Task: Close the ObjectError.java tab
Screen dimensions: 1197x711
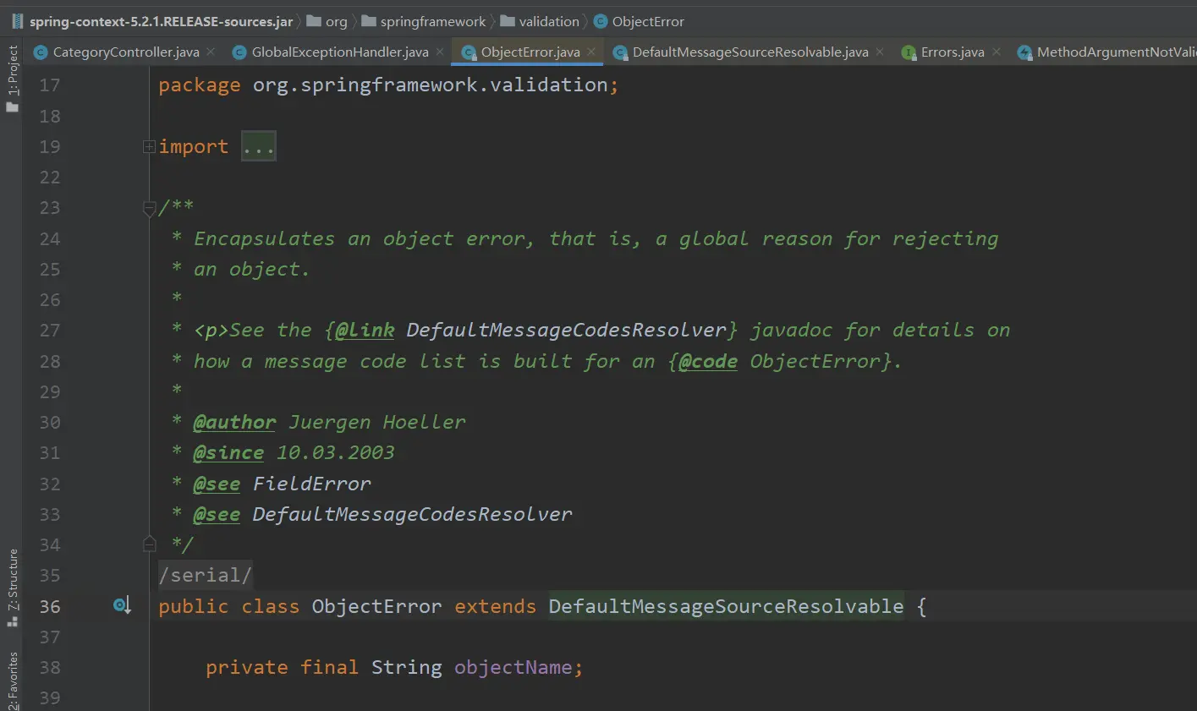Action: pos(591,52)
